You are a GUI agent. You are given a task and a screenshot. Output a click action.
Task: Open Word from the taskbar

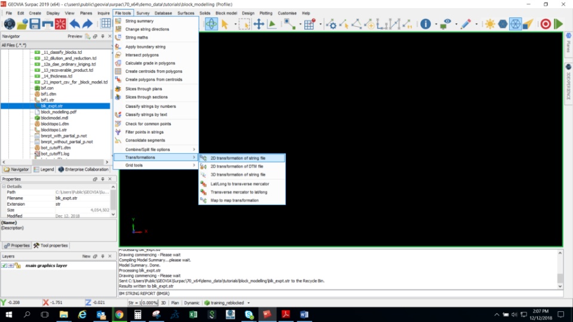(x=304, y=314)
